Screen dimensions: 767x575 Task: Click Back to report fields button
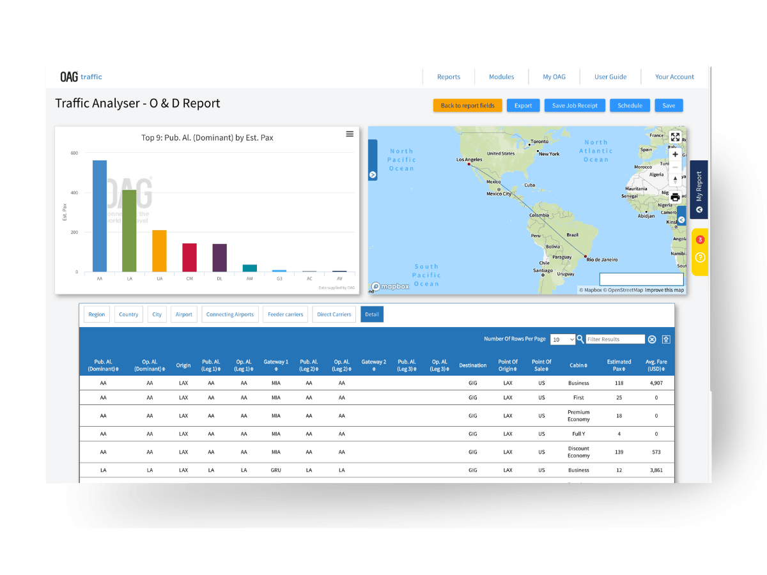click(467, 105)
